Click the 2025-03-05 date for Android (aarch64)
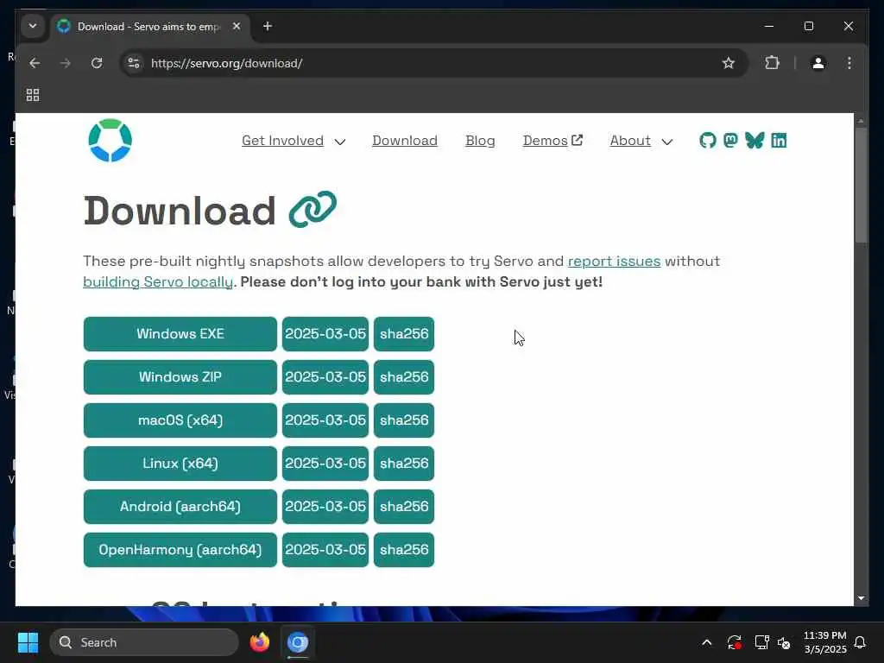Viewport: 884px width, 663px height. click(325, 507)
